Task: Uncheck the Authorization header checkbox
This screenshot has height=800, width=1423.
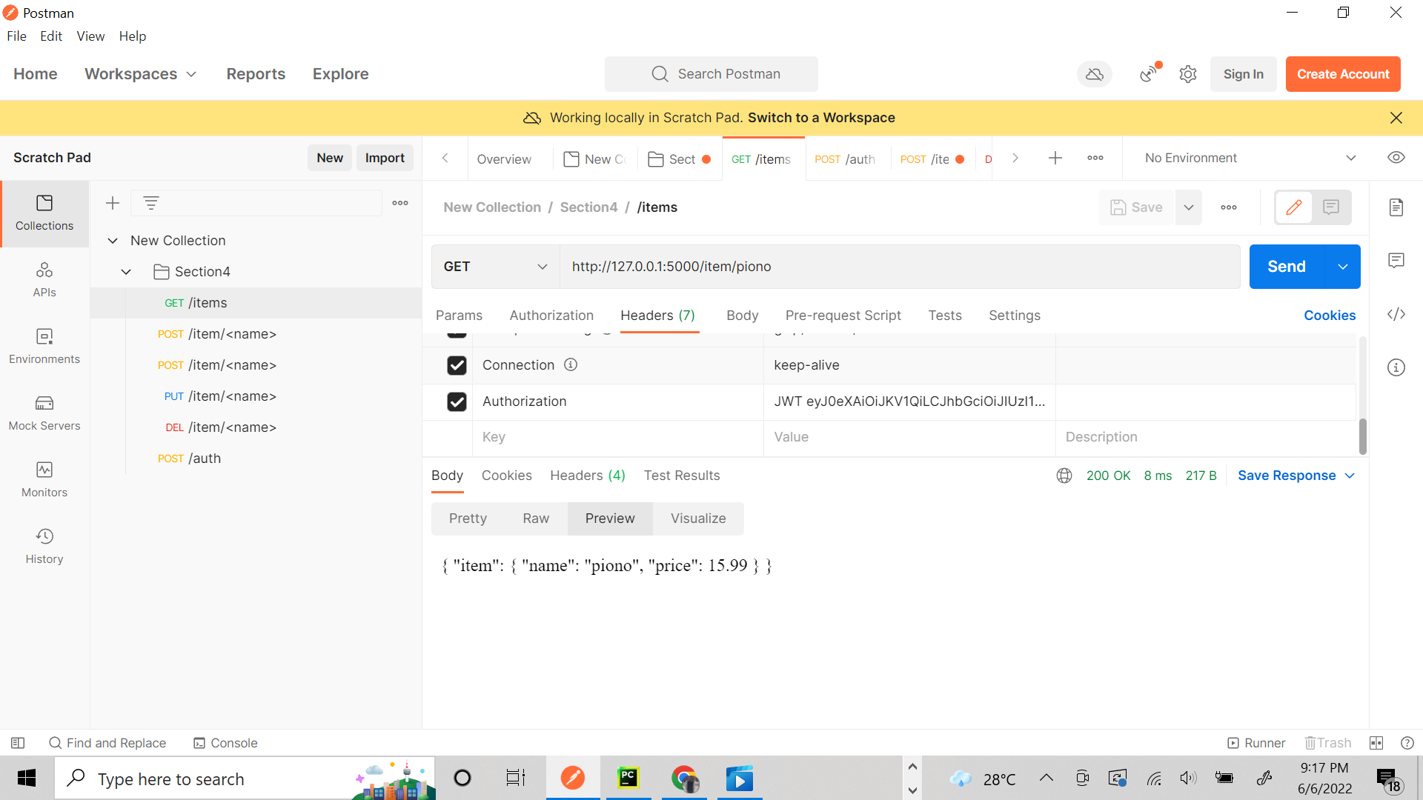Action: click(x=457, y=401)
